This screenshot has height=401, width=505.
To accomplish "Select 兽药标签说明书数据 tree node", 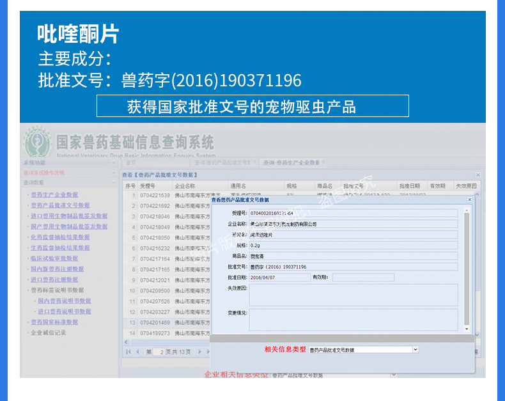I will pos(58,290).
